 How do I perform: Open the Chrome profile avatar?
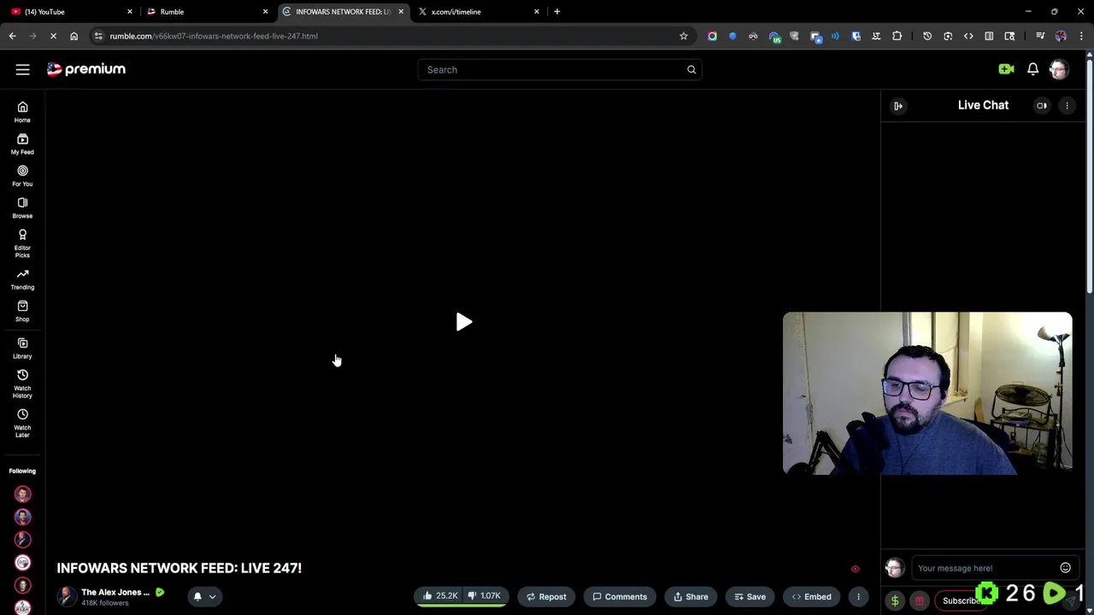coord(1061,36)
